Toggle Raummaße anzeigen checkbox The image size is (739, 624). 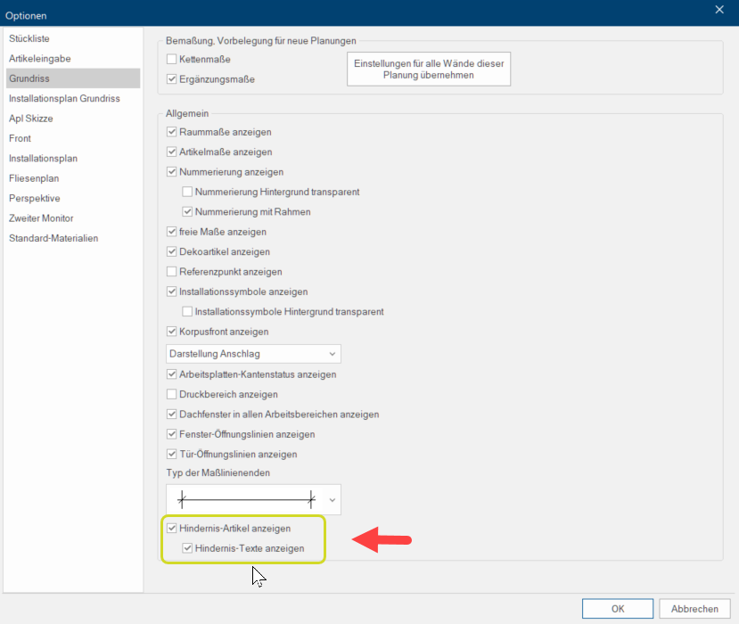172,132
